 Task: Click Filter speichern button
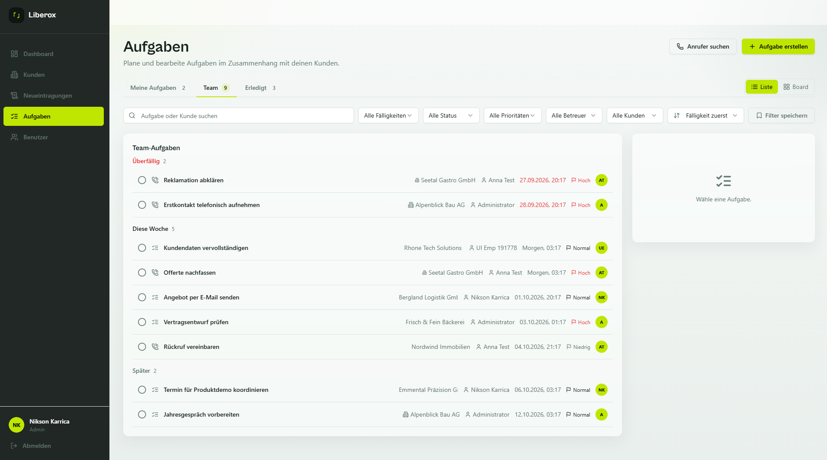point(781,115)
